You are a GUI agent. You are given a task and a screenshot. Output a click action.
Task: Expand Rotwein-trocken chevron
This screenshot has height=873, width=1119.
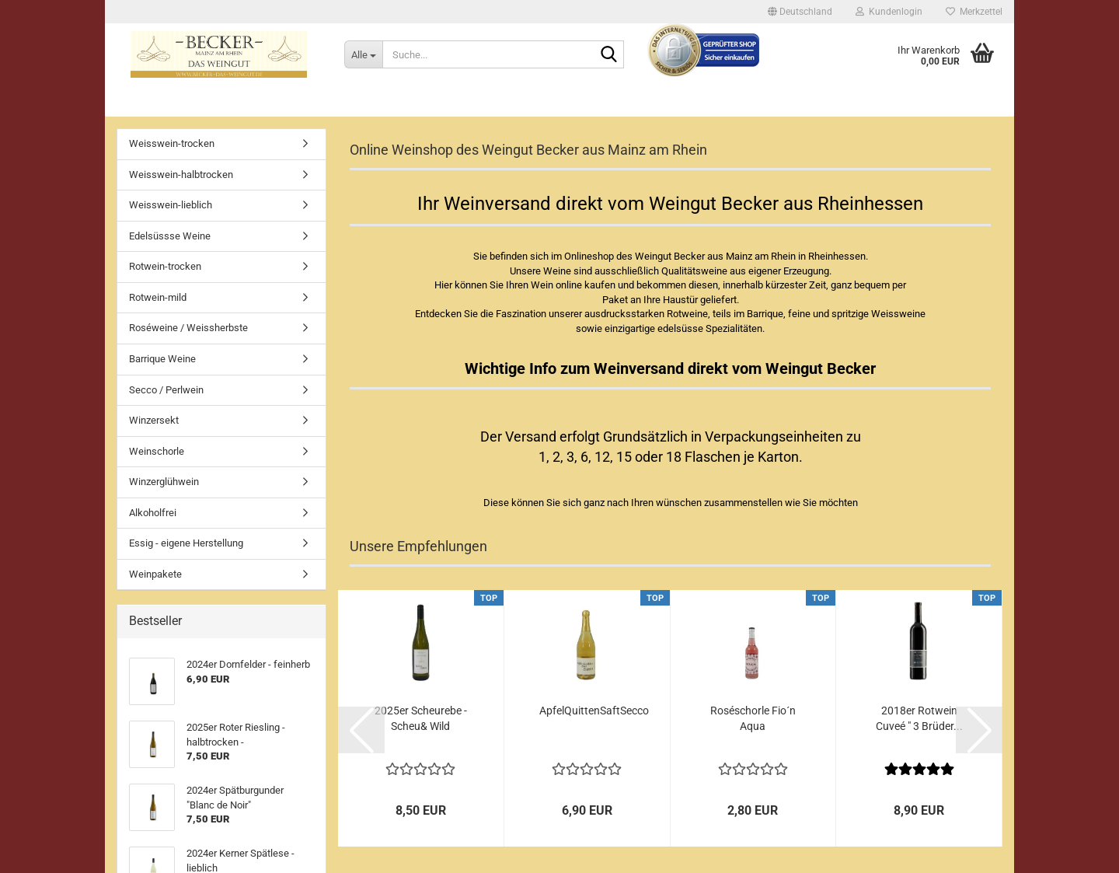pos(305,267)
